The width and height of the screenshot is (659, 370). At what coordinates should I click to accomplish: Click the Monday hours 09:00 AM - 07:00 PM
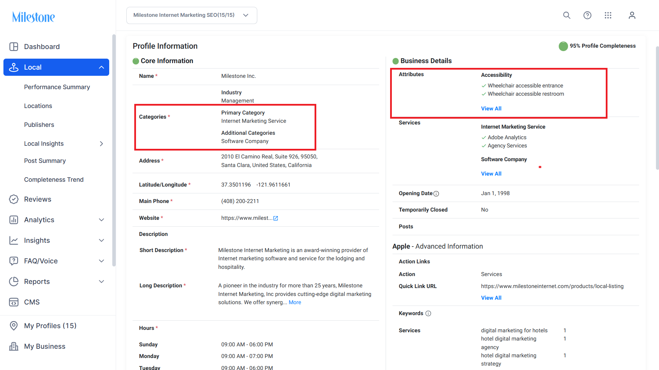click(x=247, y=356)
